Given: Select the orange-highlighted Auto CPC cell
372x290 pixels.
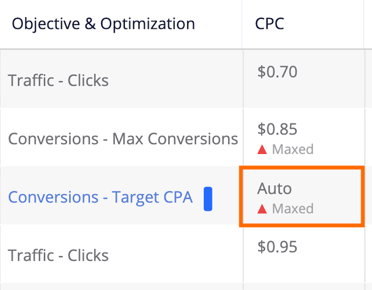Looking at the screenshot, I should pos(302,197).
